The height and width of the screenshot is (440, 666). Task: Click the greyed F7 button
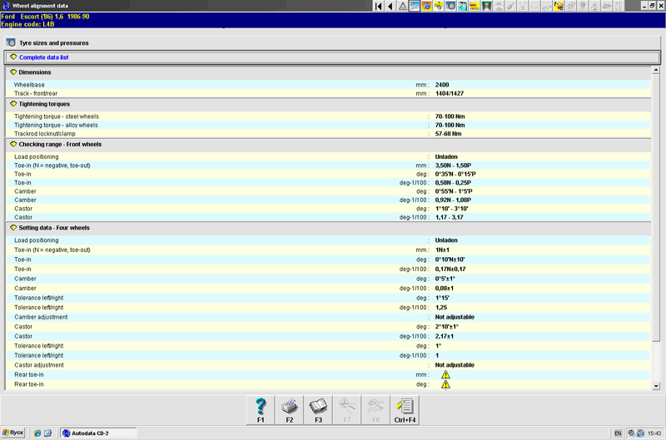347,410
